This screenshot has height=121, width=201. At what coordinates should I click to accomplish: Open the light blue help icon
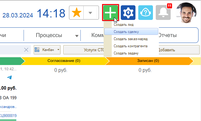tap(145, 12)
